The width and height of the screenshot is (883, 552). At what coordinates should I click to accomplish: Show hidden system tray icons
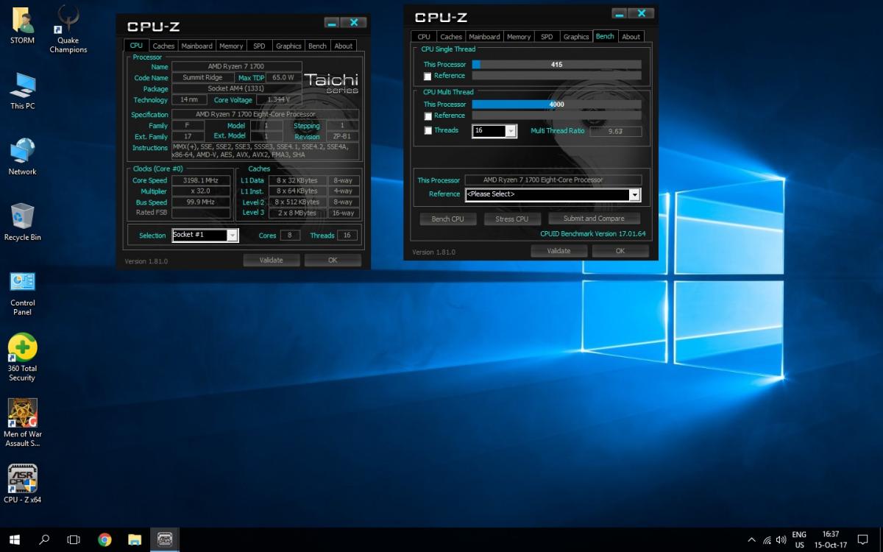[x=751, y=539]
